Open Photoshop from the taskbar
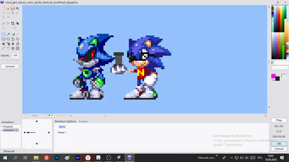This screenshot has height=162, width=289. pos(57,158)
